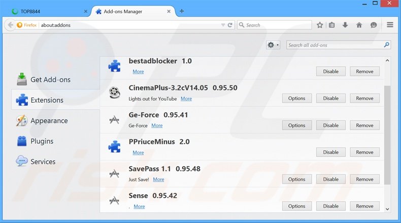Click the SavePass extension icon
This screenshot has height=223, width=401.
114,173
